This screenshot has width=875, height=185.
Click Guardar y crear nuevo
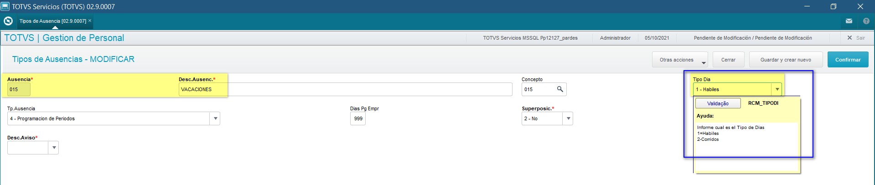tap(786, 60)
